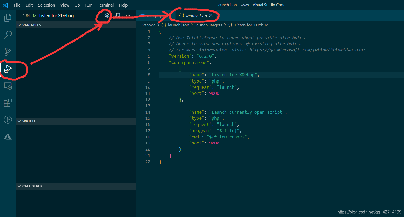Click "php" type value on line 9
The width and height of the screenshot is (404, 217).
point(215,81)
